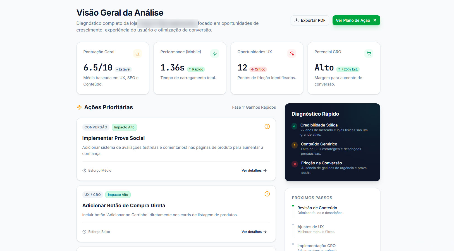Click the users icon on Oportunidades UX card
454x251 pixels.
pos(292,53)
